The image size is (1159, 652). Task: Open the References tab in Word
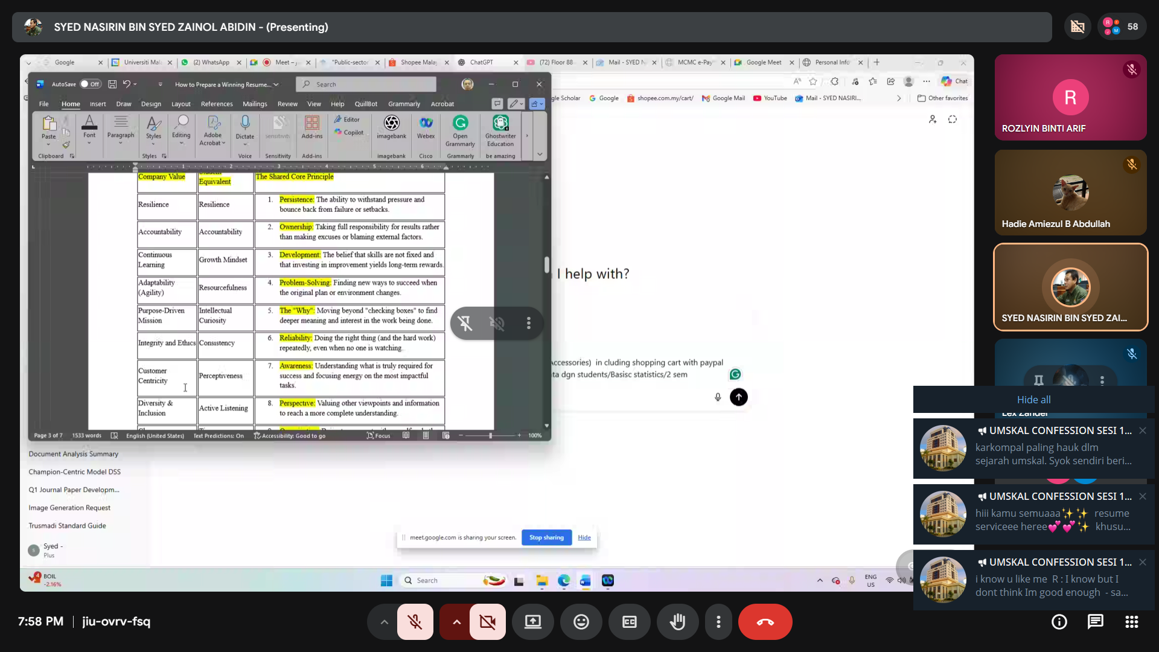click(217, 104)
